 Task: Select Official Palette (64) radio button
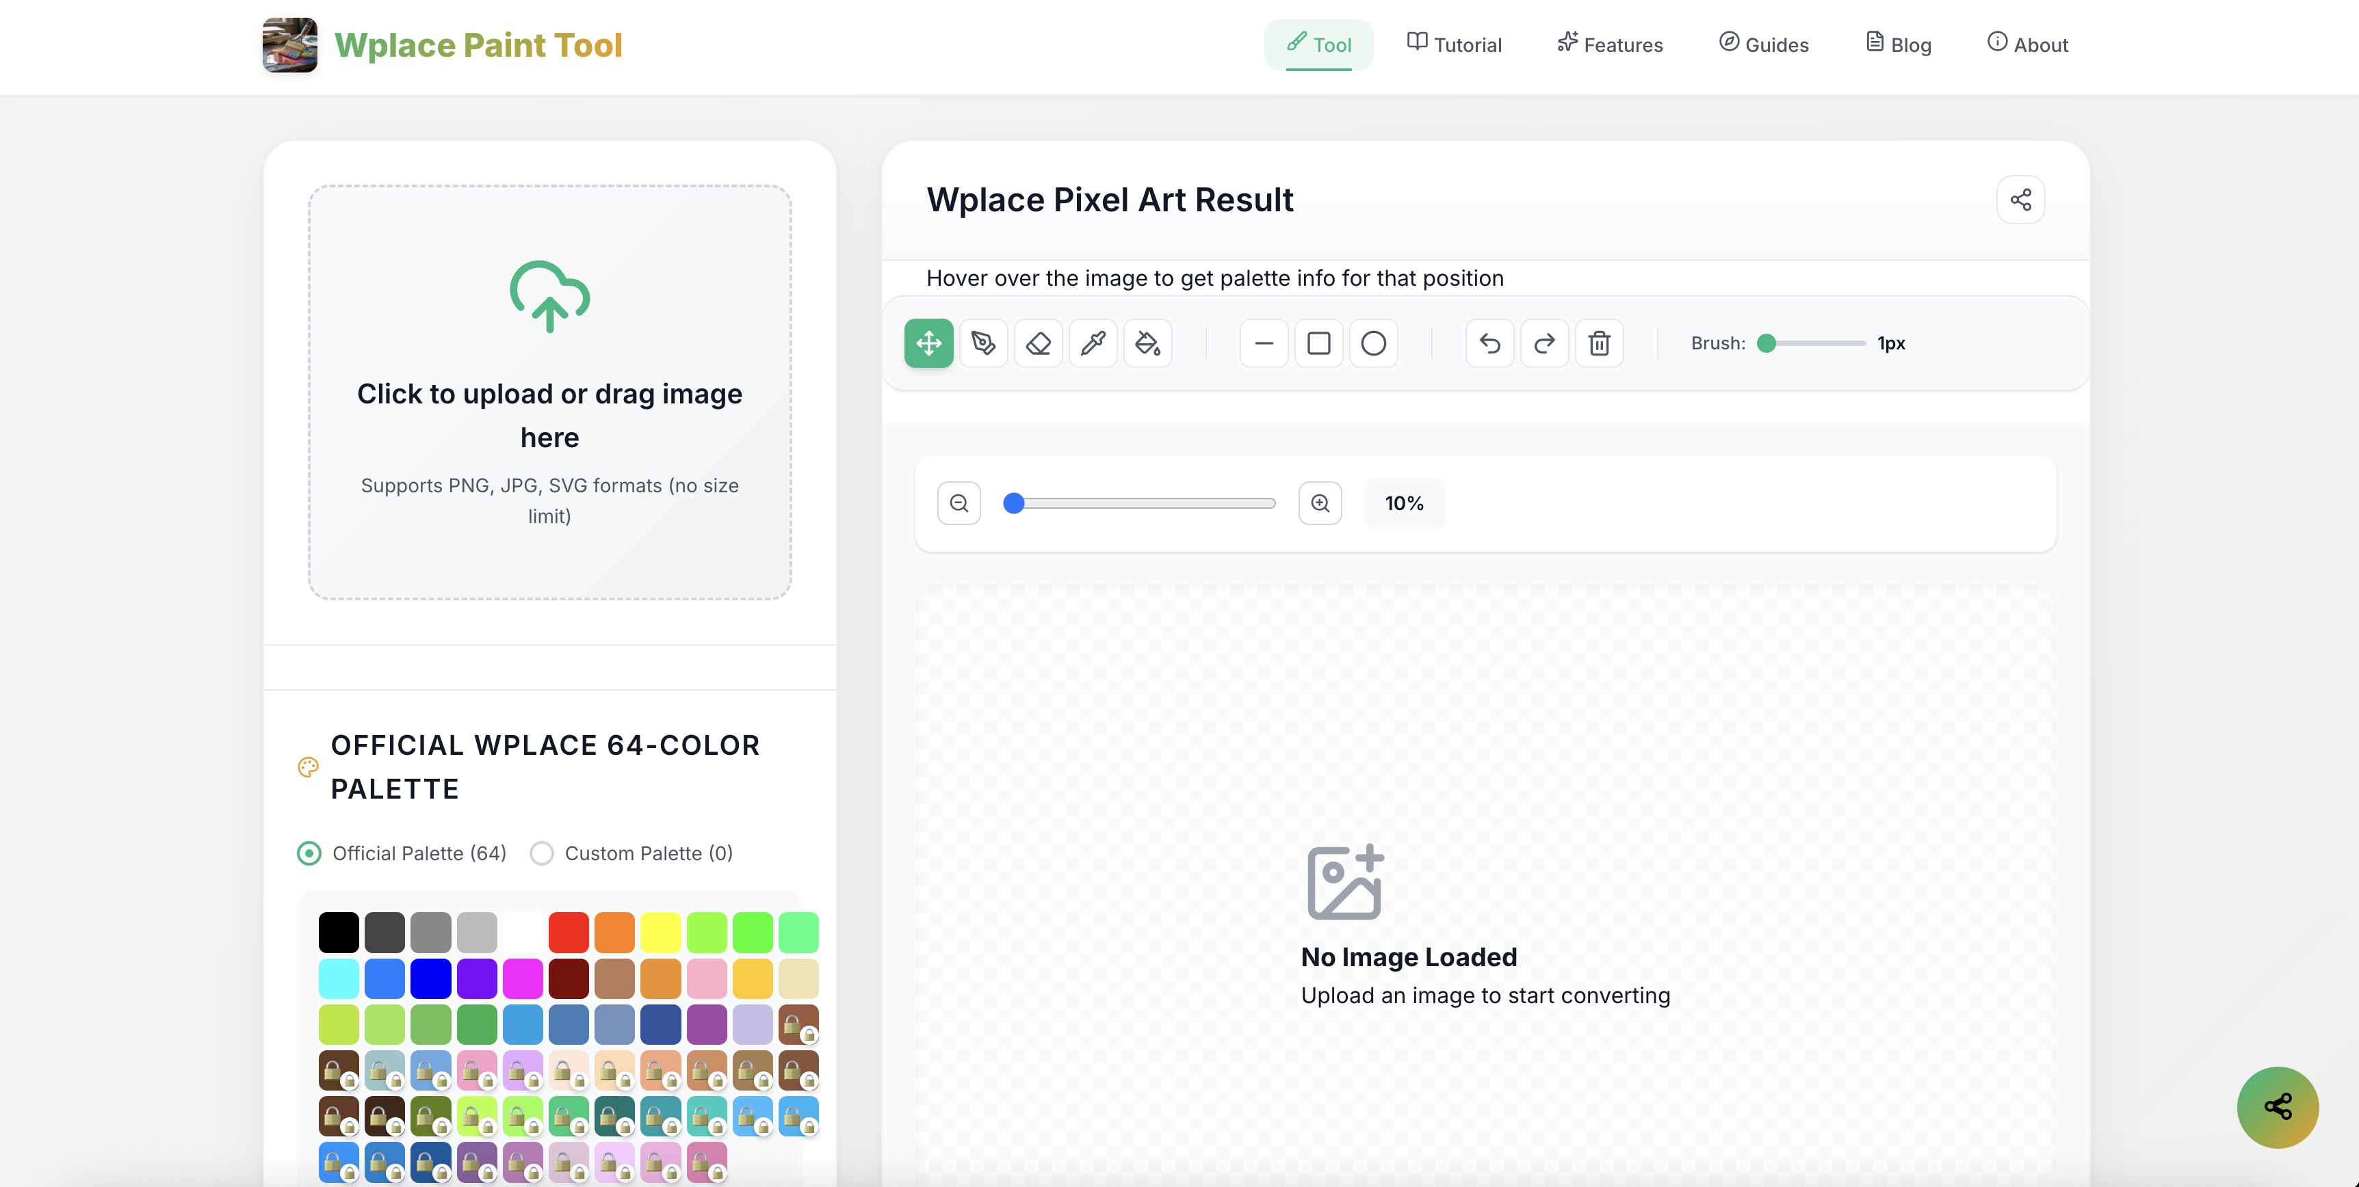[309, 853]
